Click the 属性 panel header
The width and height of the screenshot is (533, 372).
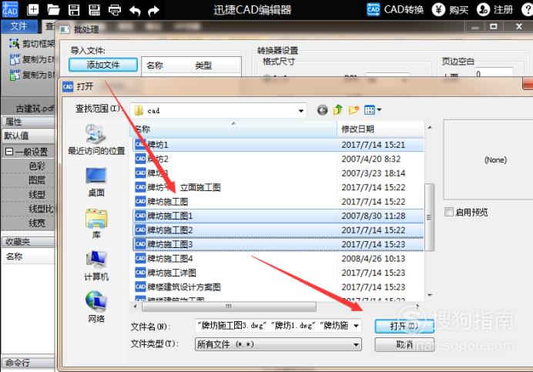[x=28, y=122]
